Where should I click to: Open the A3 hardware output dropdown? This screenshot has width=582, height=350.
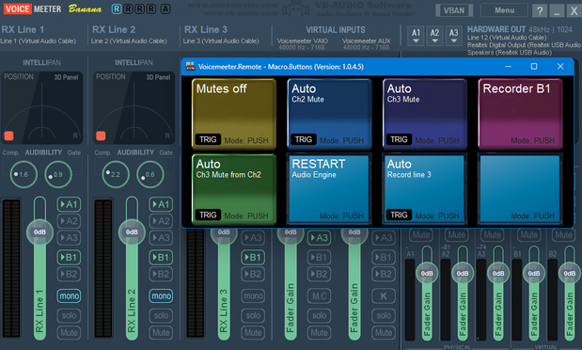click(453, 36)
